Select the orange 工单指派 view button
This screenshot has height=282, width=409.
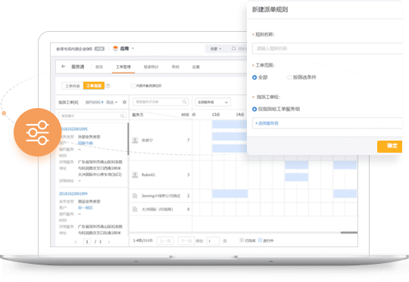click(x=94, y=85)
